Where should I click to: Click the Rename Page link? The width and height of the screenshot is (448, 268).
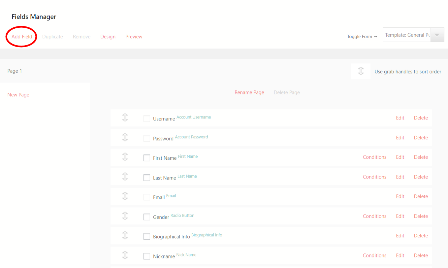[249, 92]
